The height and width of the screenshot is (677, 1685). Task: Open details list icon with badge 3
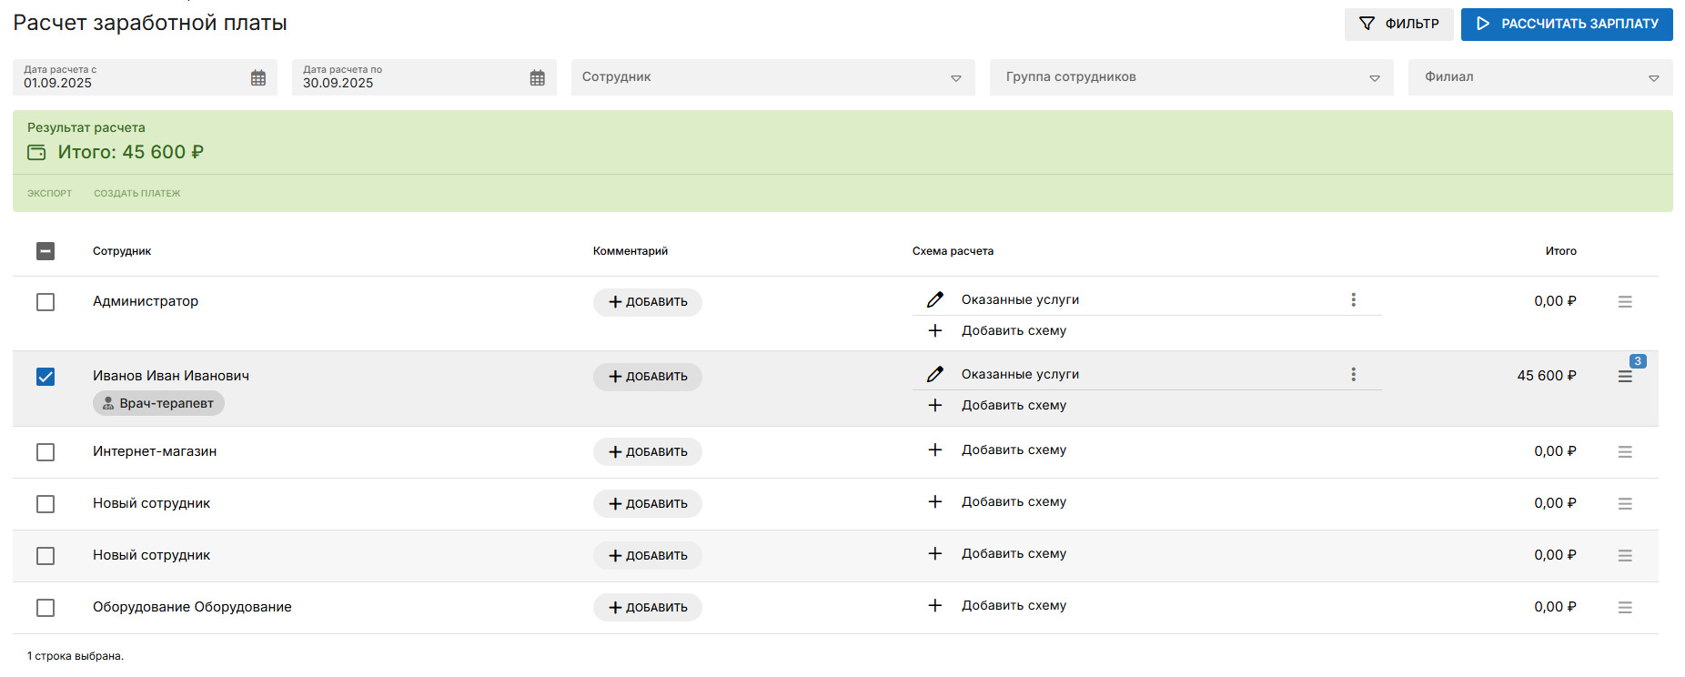pos(1625,377)
